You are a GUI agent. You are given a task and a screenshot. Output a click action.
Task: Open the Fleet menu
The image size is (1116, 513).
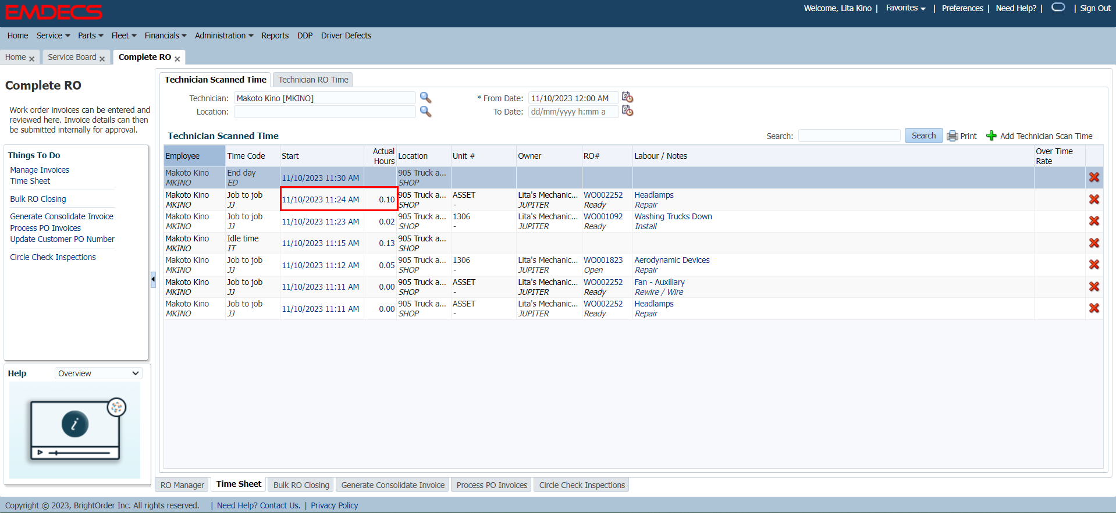click(124, 35)
